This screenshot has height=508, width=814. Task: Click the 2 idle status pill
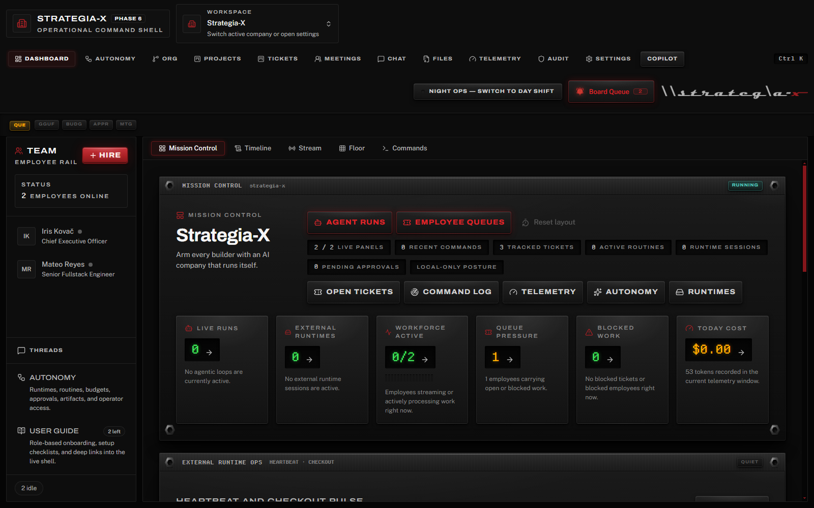29,488
